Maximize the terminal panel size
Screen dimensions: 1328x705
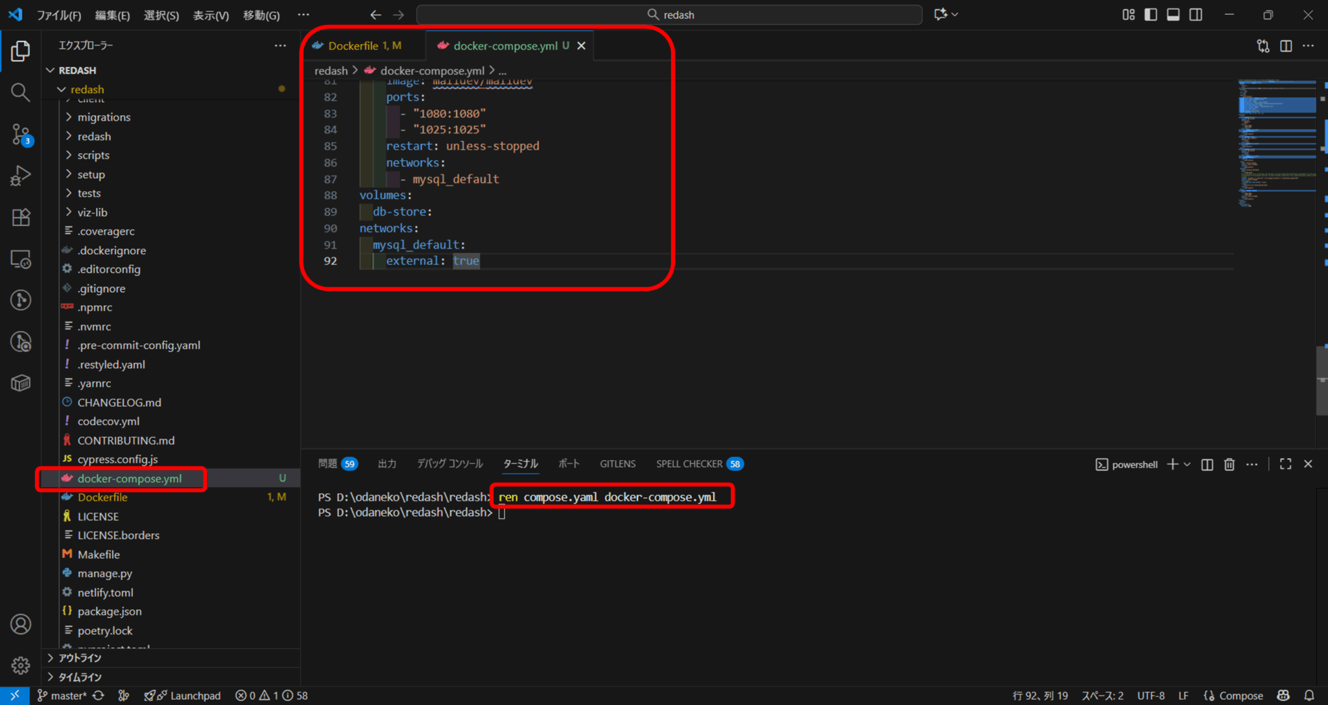(1285, 464)
